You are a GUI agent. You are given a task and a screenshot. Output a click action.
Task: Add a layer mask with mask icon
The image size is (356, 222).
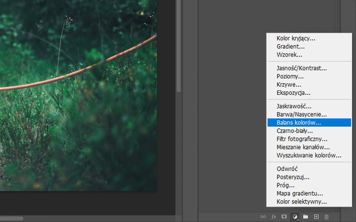(x=284, y=217)
